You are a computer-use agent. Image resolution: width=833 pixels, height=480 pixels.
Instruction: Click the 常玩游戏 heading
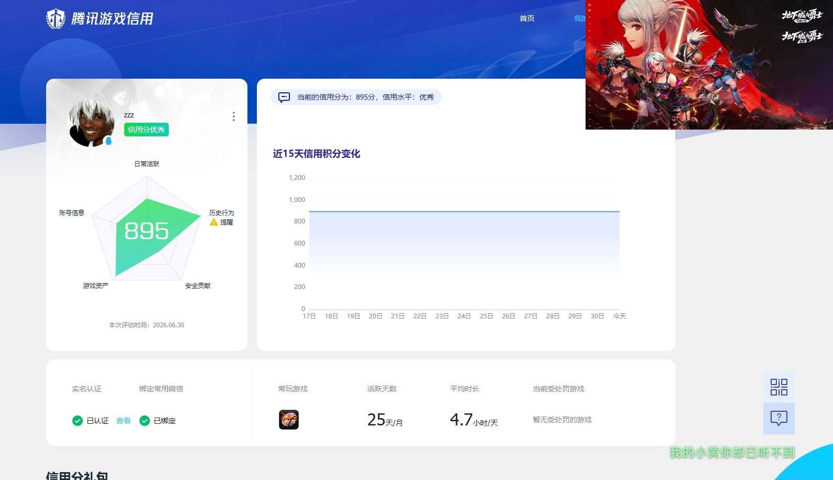tap(293, 389)
